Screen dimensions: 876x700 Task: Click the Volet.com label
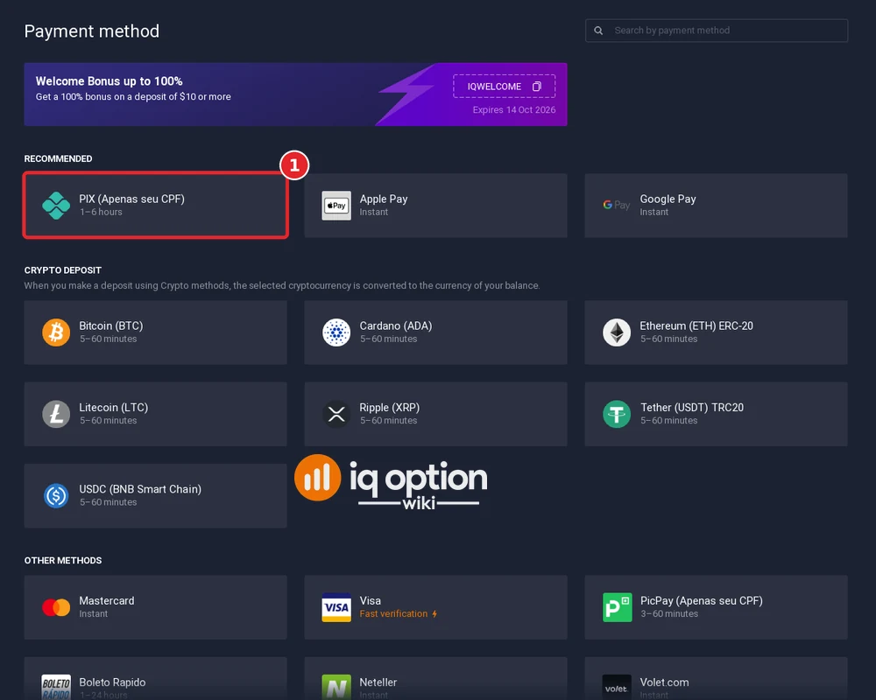click(x=664, y=682)
